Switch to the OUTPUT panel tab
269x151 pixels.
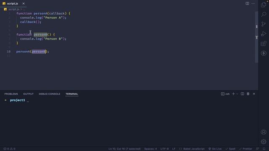[x=28, y=94]
